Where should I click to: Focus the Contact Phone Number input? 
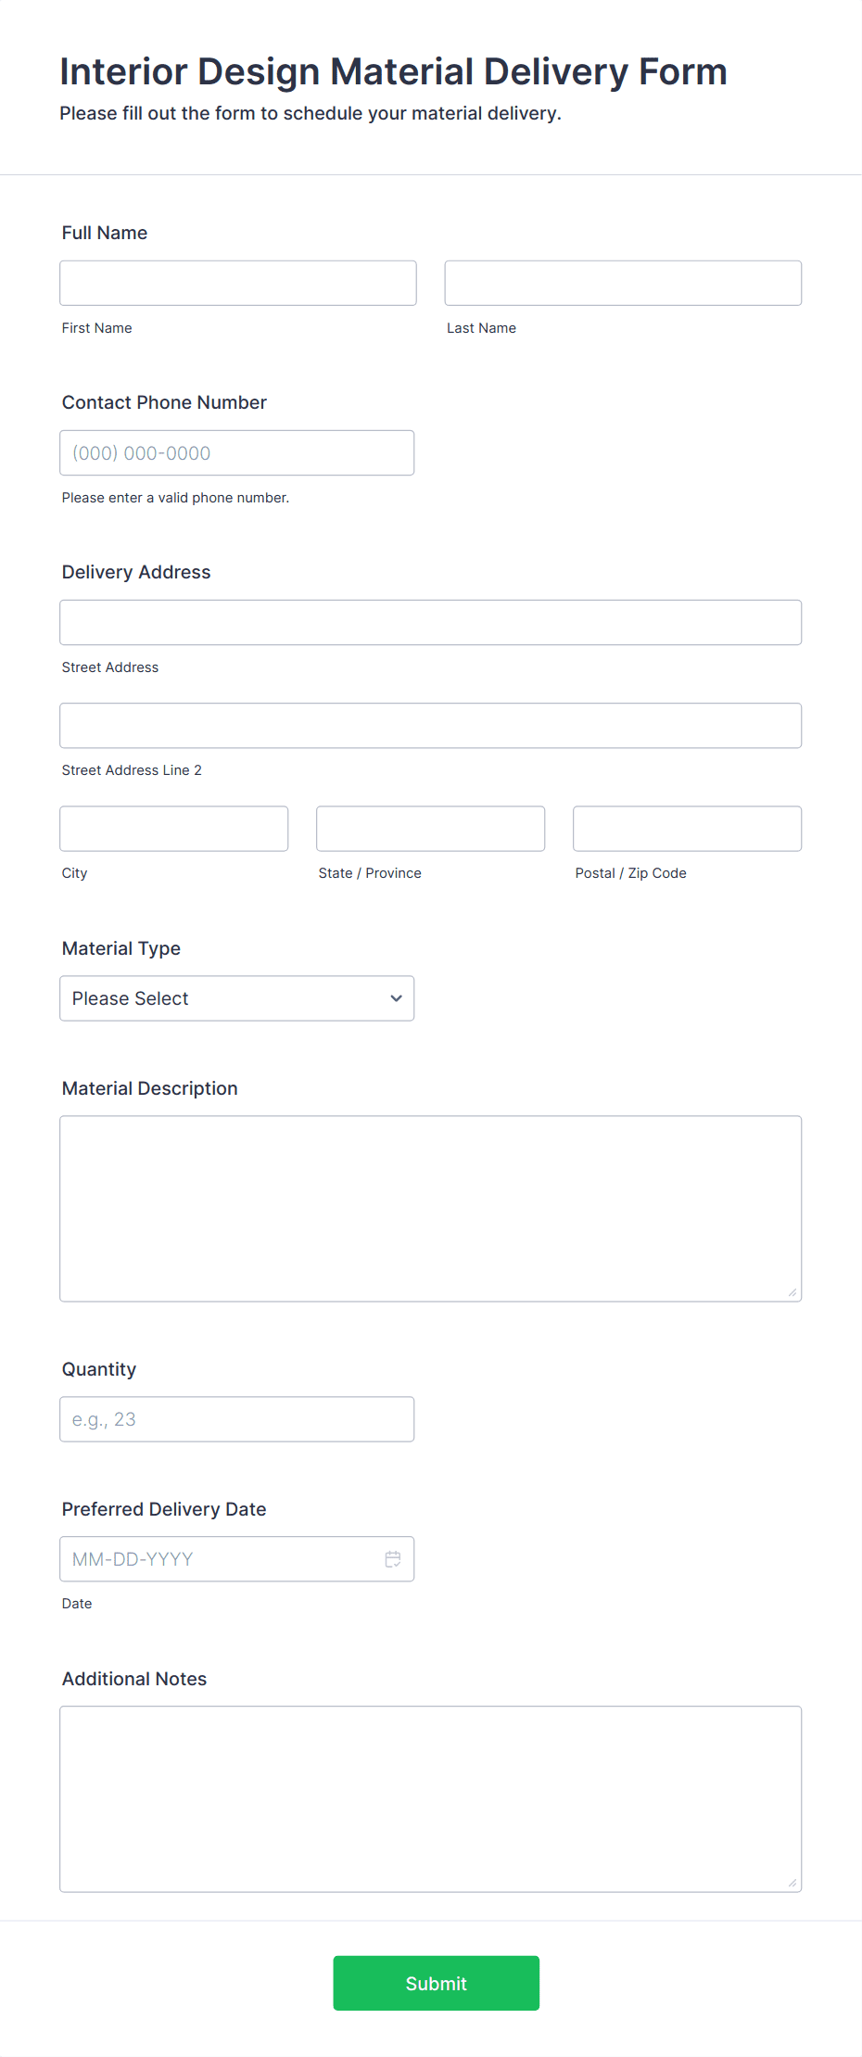[236, 452]
